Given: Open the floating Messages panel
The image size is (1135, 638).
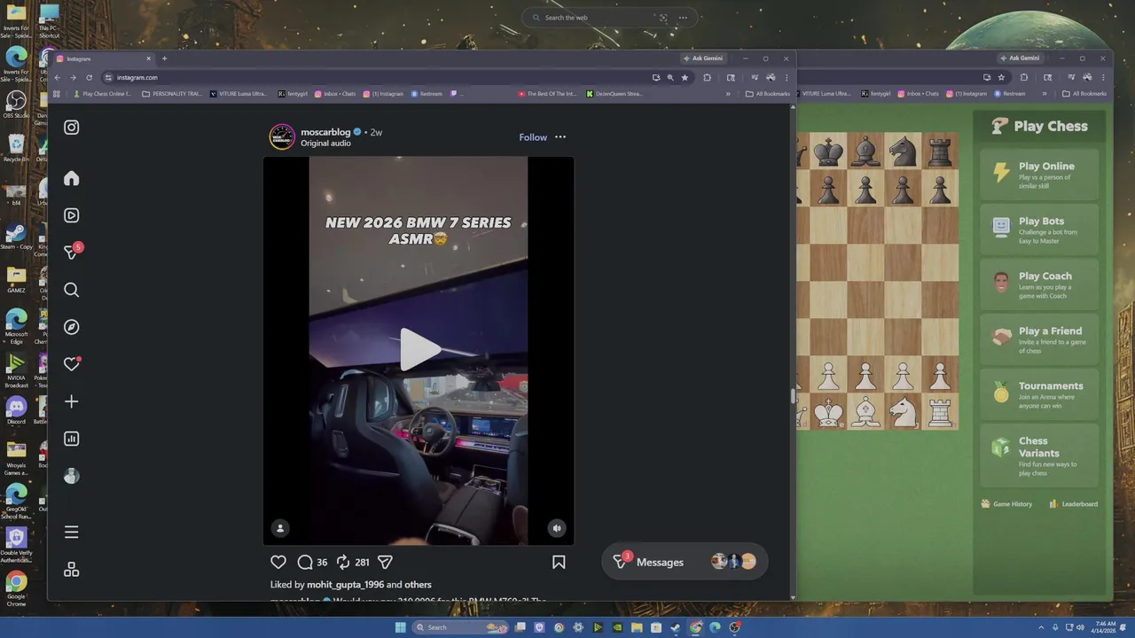Looking at the screenshot, I should click(x=685, y=562).
